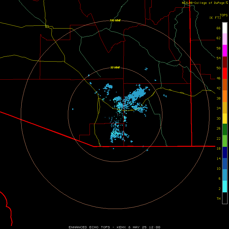Image resolution: width=229 pixels, height=229 pixels.
Task: Click the 14 legend value
Action: point(219,159)
